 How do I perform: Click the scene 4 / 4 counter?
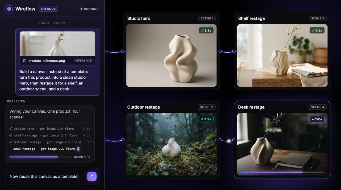82,157
